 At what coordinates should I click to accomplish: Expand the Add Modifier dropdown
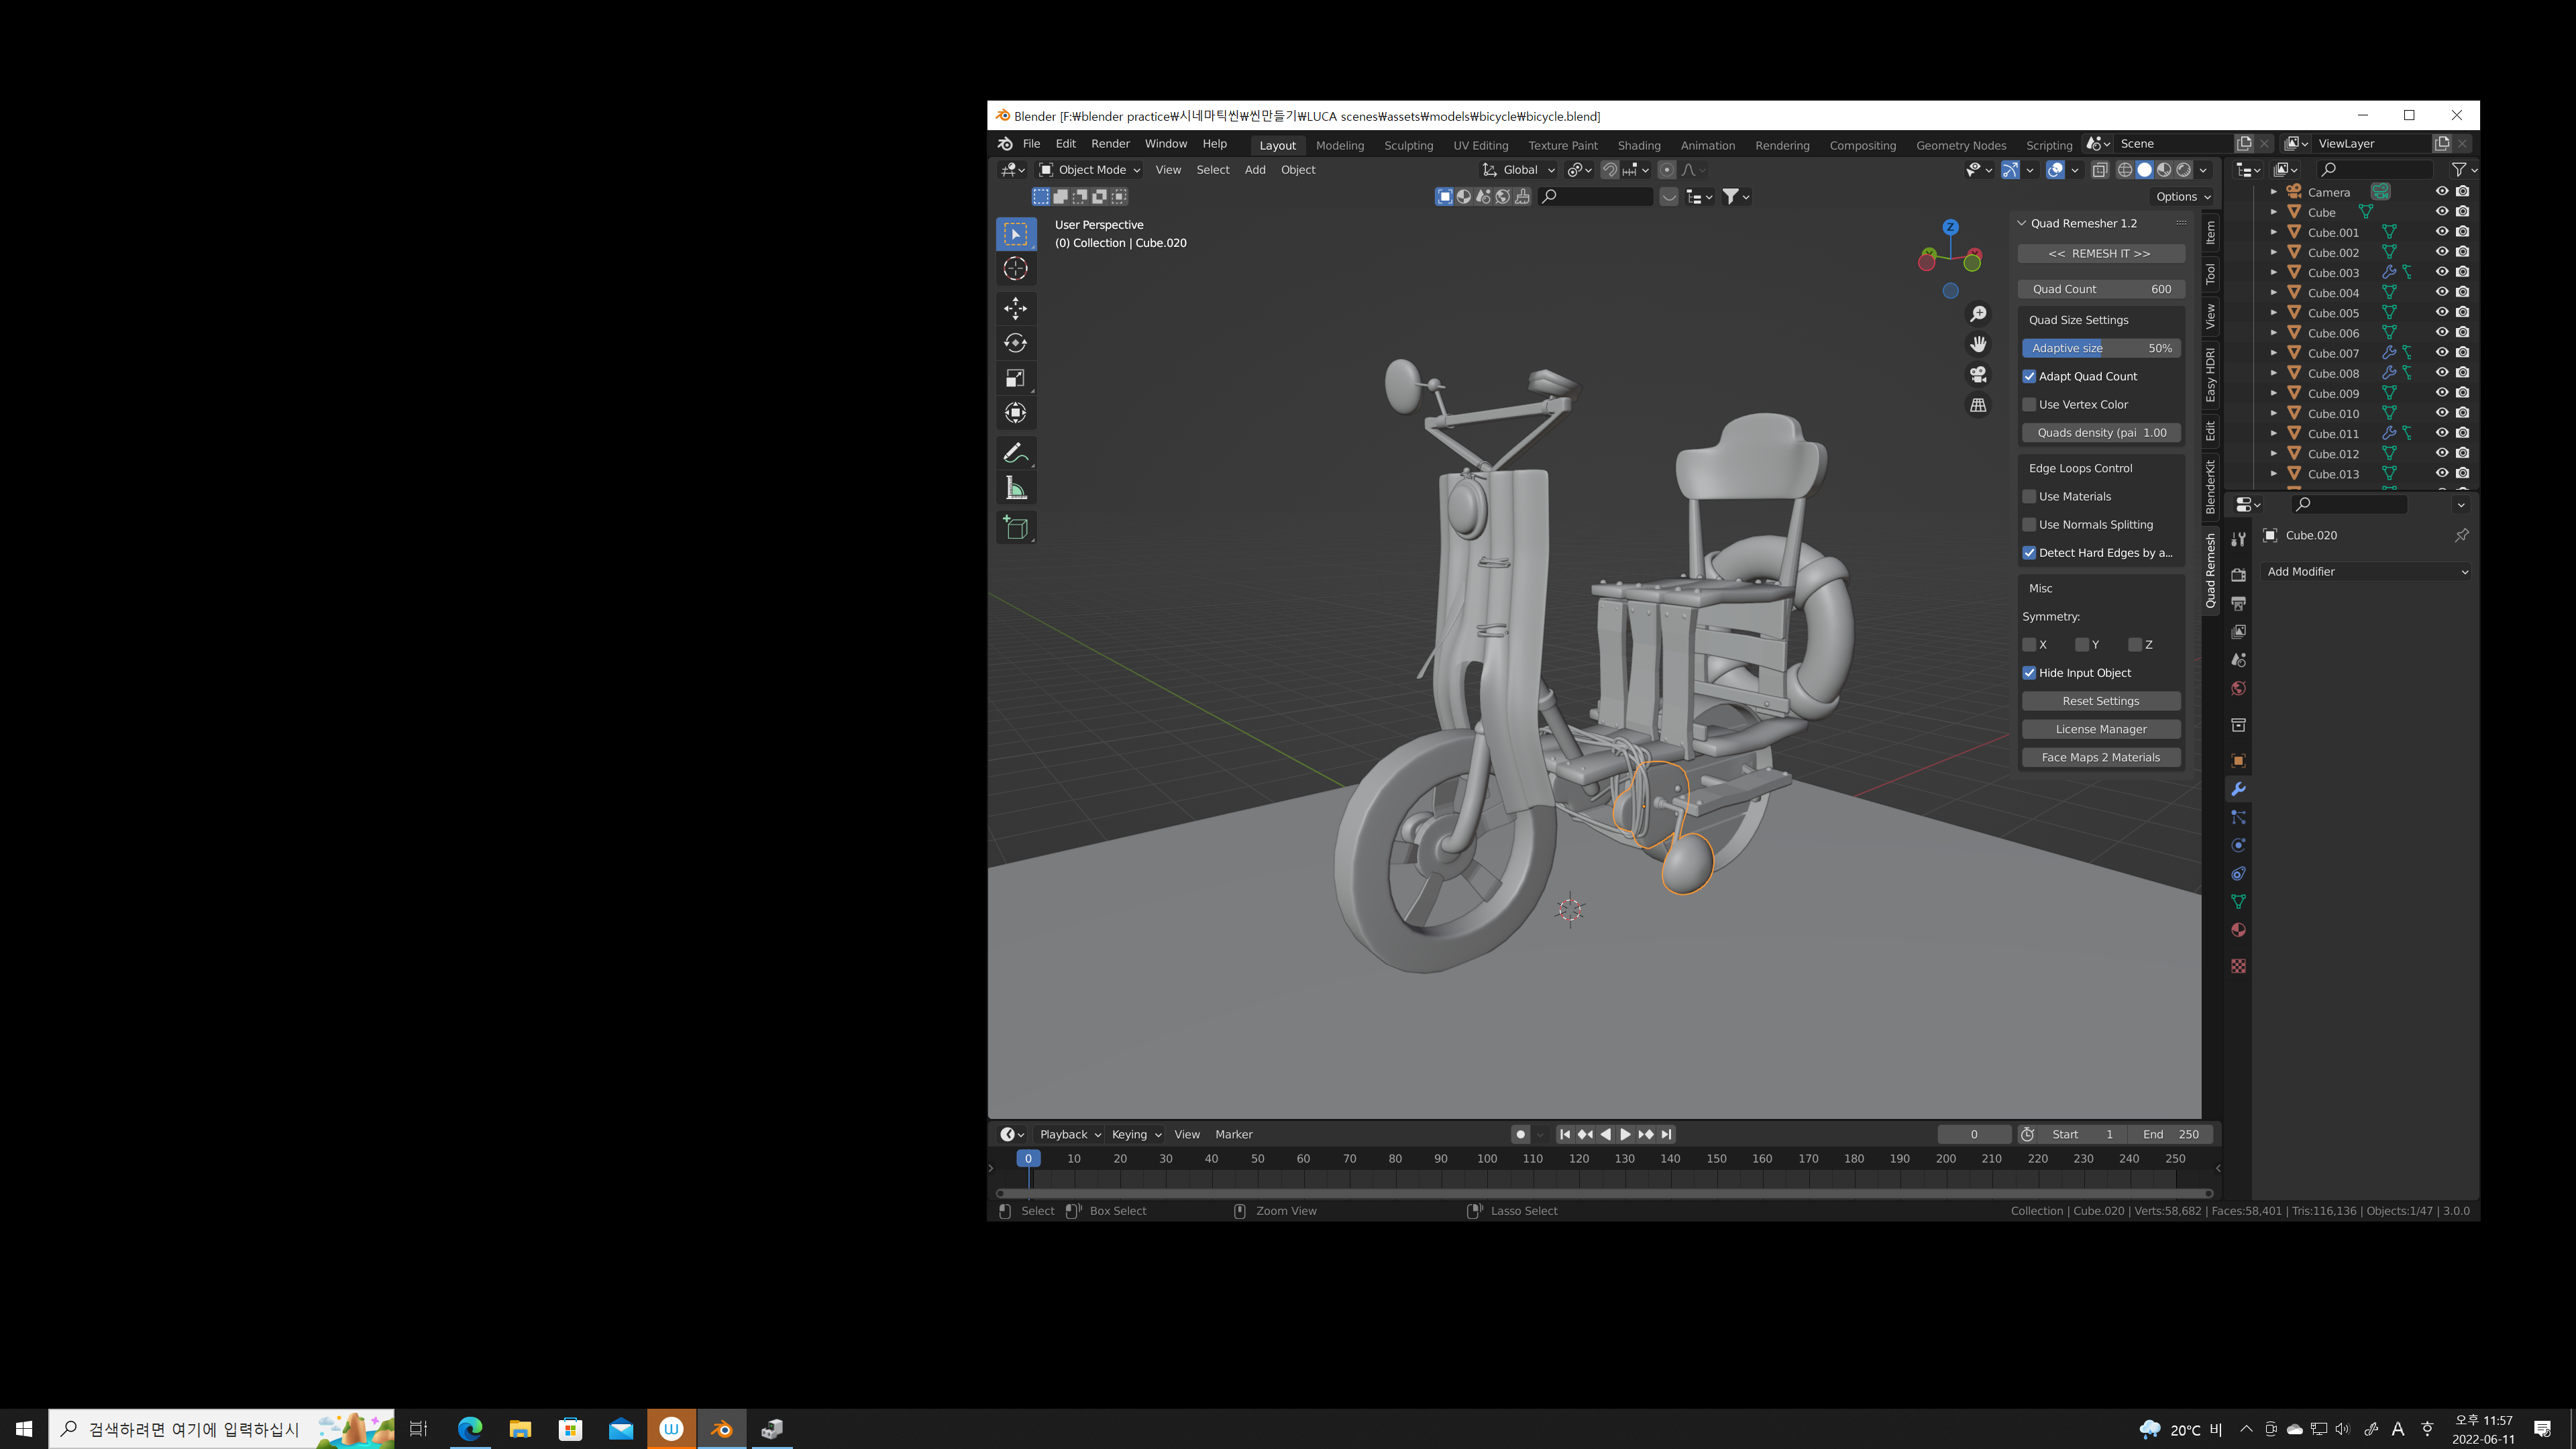point(2366,572)
